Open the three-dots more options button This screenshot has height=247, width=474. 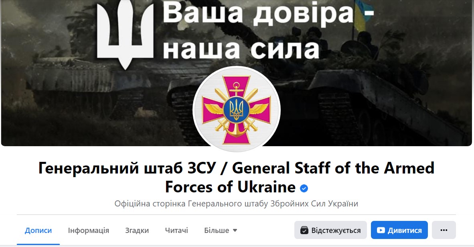click(x=444, y=230)
